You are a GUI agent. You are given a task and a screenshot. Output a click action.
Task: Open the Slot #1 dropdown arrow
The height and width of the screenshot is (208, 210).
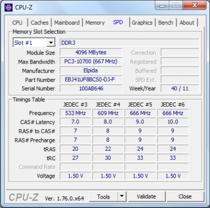tap(51, 43)
